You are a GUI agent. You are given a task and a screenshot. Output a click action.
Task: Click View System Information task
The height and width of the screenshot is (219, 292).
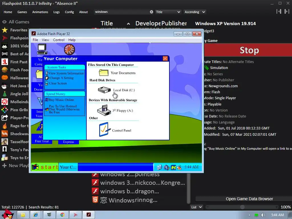click(65, 73)
